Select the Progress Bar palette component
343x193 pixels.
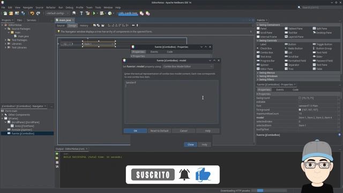[266, 61]
